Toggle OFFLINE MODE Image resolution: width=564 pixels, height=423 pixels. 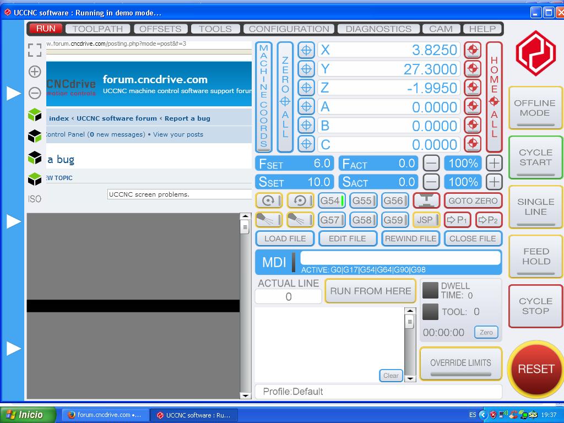pyautogui.click(x=535, y=108)
